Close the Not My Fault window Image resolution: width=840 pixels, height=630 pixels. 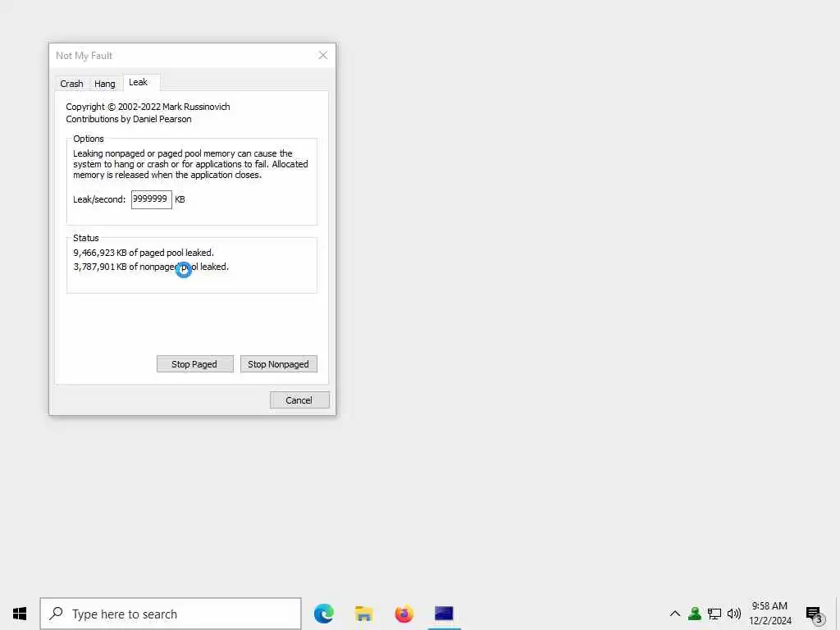[323, 55]
